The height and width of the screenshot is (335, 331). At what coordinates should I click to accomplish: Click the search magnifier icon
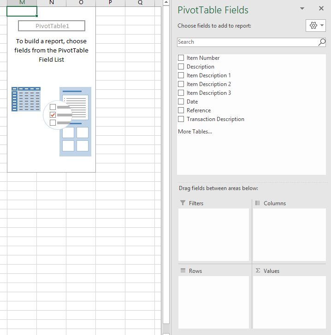pyautogui.click(x=322, y=42)
